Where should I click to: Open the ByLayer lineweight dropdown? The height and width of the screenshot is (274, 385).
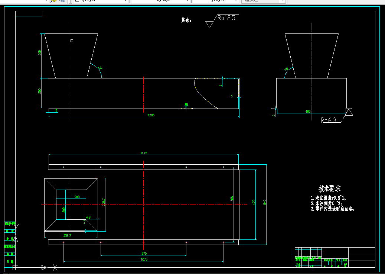coord(216,1)
